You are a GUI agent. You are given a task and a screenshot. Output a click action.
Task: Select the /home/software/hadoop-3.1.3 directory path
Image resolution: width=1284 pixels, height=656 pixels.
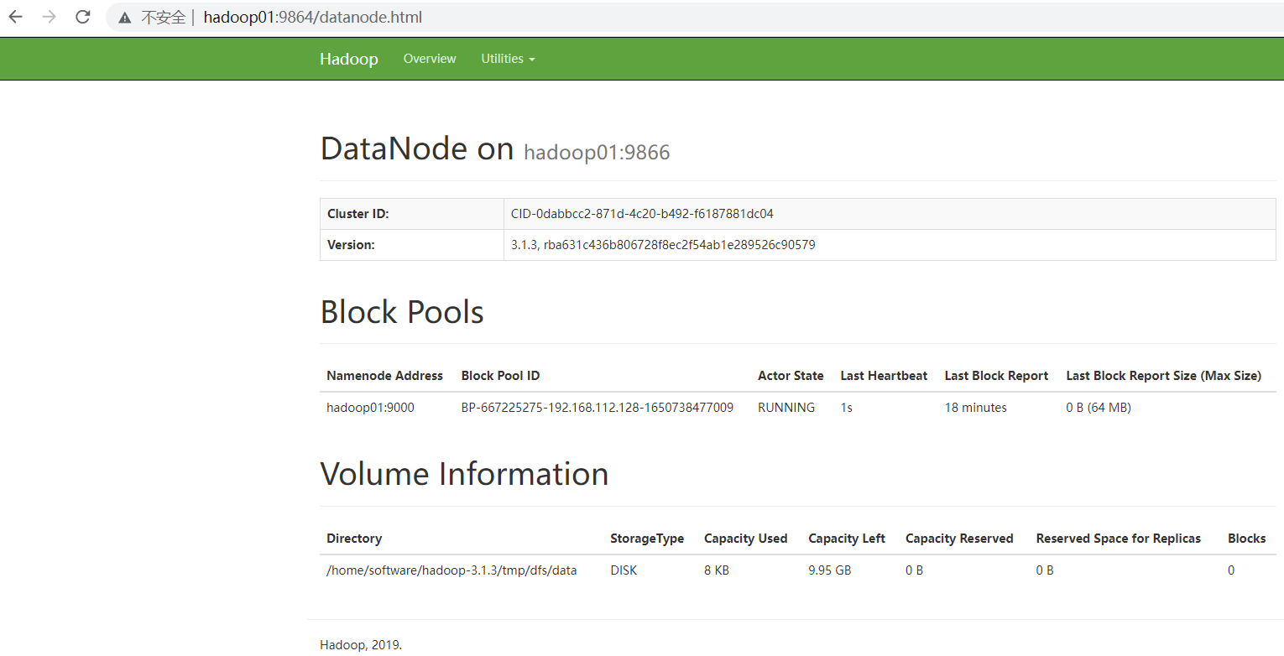click(451, 570)
